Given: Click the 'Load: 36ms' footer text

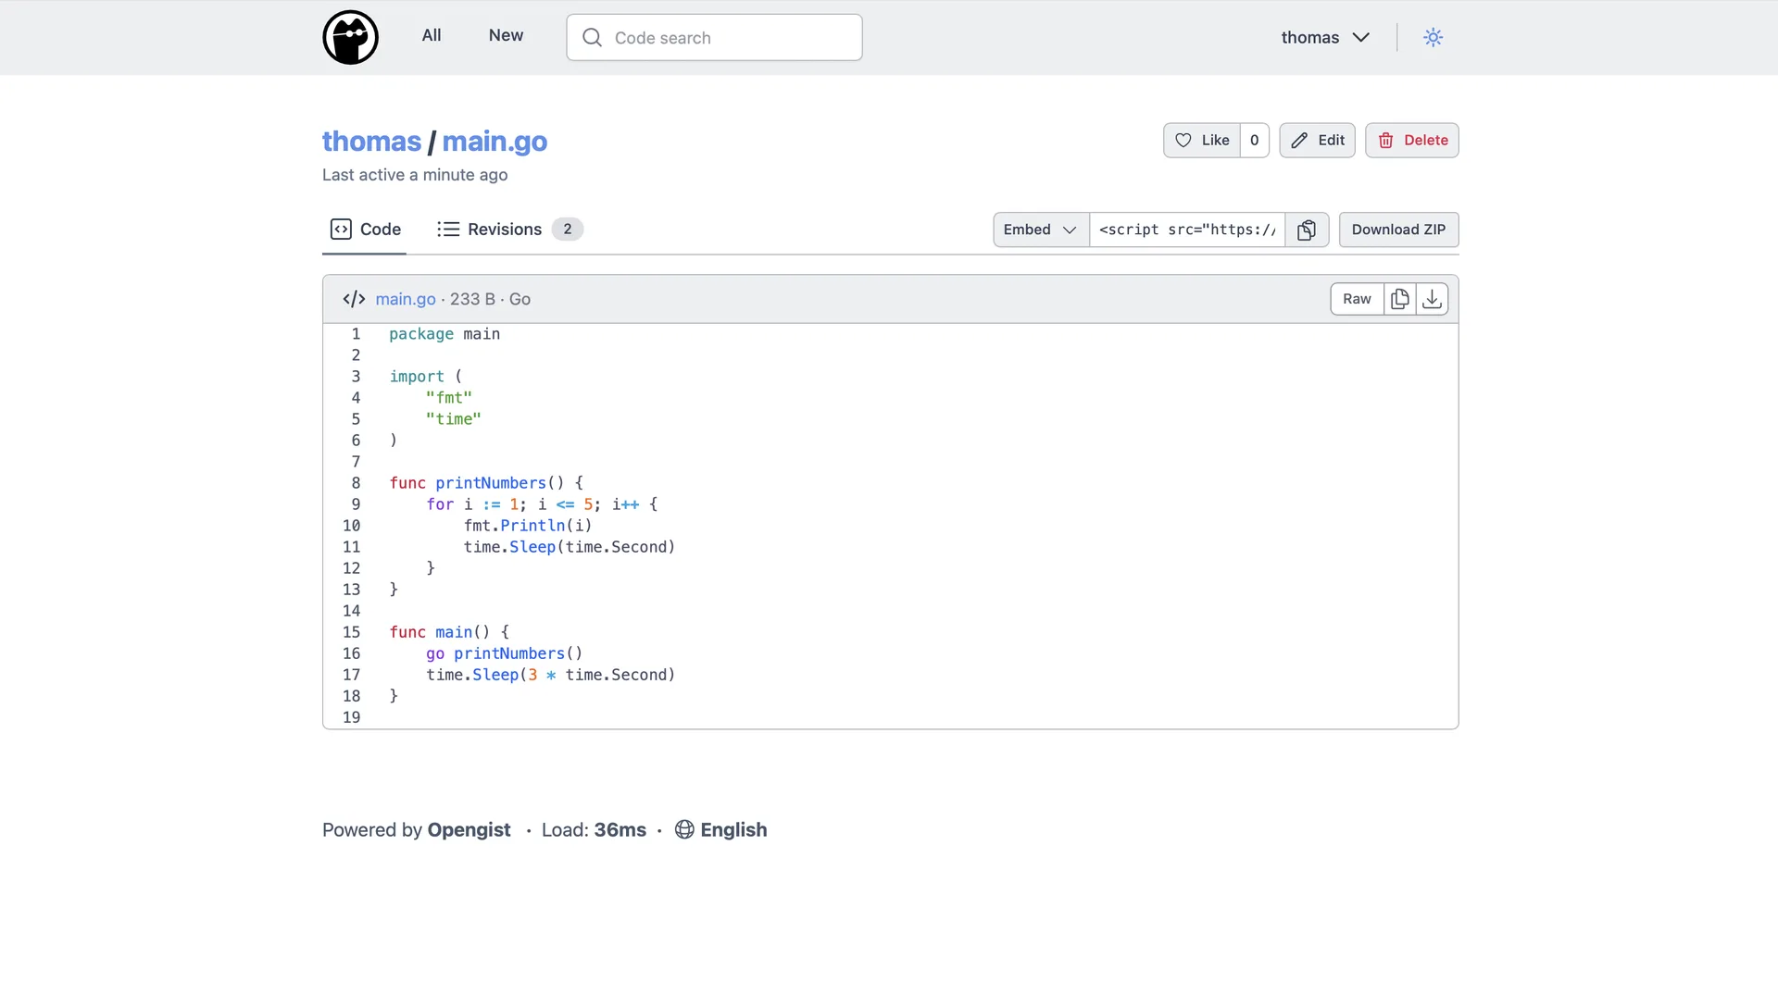Looking at the screenshot, I should click(x=594, y=829).
